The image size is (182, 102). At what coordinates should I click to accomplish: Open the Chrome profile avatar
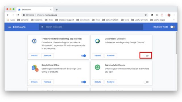click(169, 15)
